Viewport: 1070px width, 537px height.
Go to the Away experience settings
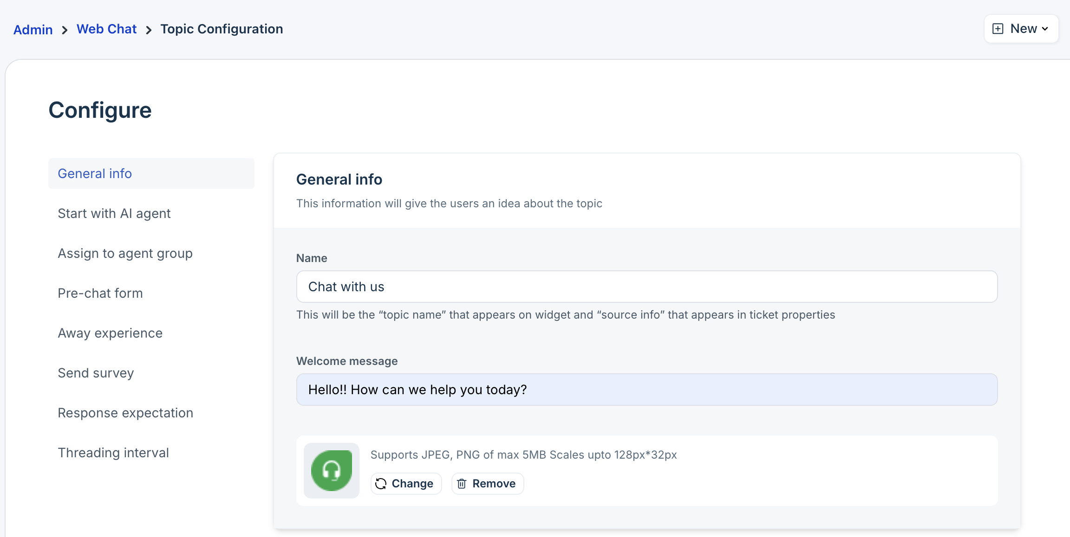(x=110, y=333)
